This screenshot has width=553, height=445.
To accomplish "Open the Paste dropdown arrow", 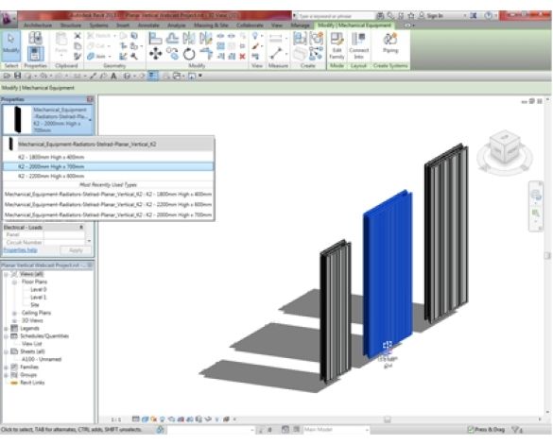I will 61,56.
